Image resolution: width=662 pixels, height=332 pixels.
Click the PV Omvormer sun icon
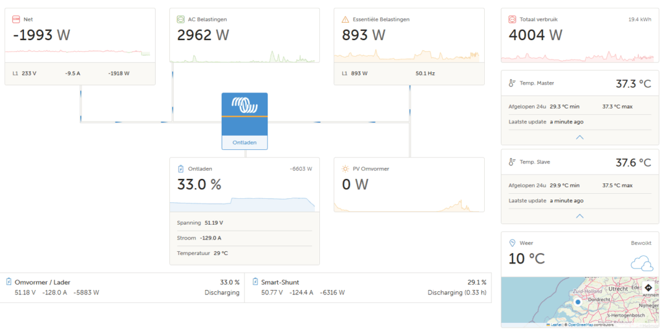[345, 169]
